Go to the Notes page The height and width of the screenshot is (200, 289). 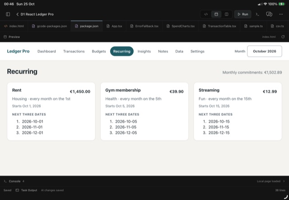pyautogui.click(x=163, y=51)
